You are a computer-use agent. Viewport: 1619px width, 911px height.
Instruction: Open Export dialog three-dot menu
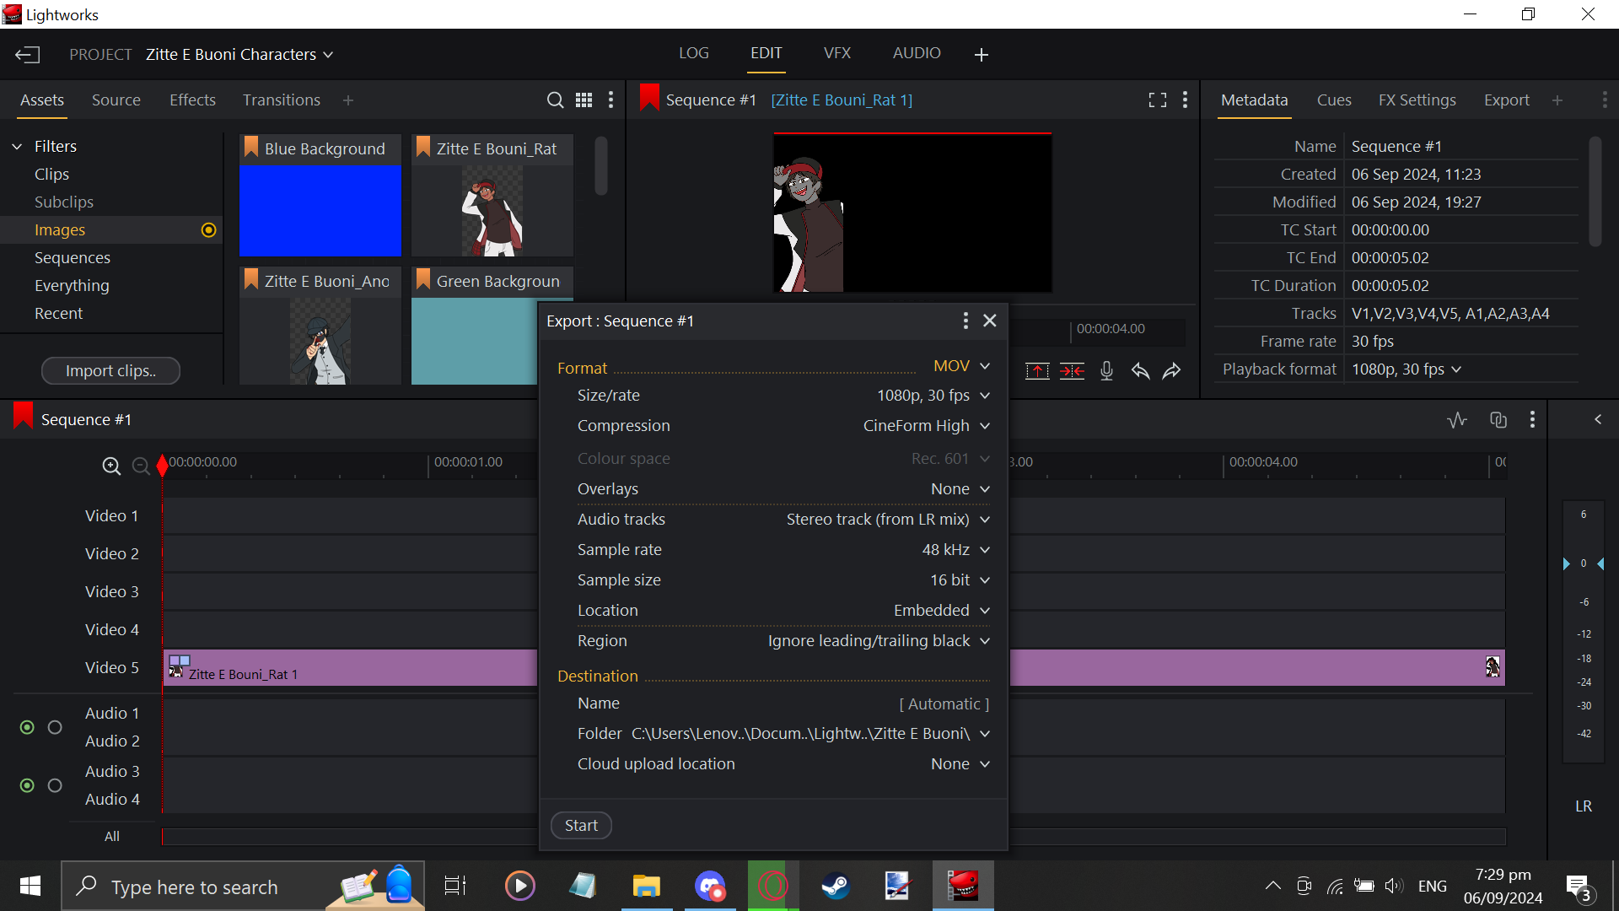coord(965,321)
